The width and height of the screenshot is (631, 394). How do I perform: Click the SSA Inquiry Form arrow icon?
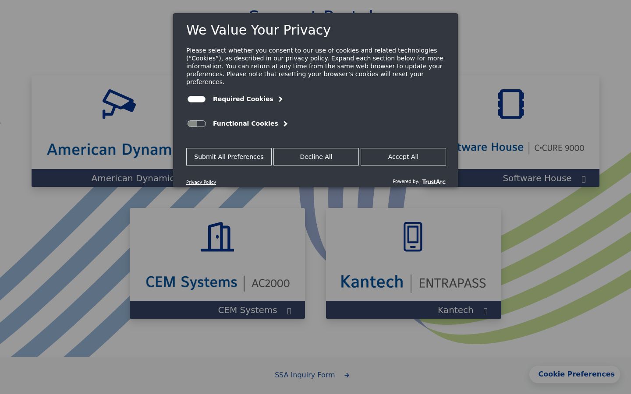click(347, 375)
